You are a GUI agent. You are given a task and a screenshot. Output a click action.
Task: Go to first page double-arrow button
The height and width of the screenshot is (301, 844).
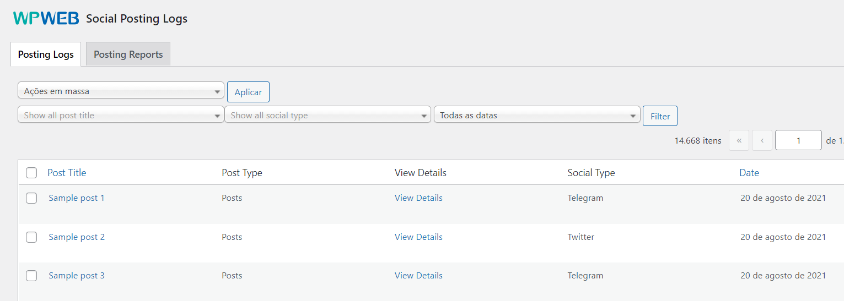739,140
